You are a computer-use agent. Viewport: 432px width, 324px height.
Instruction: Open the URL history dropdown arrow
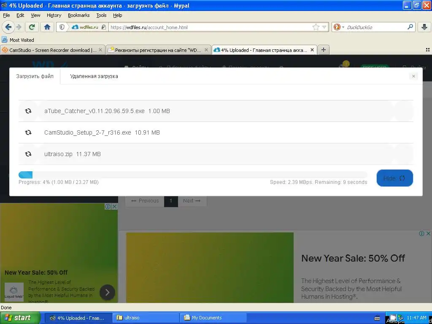[x=324, y=27]
